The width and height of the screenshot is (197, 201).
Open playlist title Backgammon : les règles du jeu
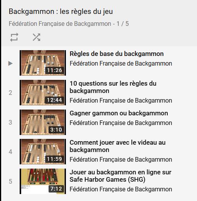click(61, 12)
